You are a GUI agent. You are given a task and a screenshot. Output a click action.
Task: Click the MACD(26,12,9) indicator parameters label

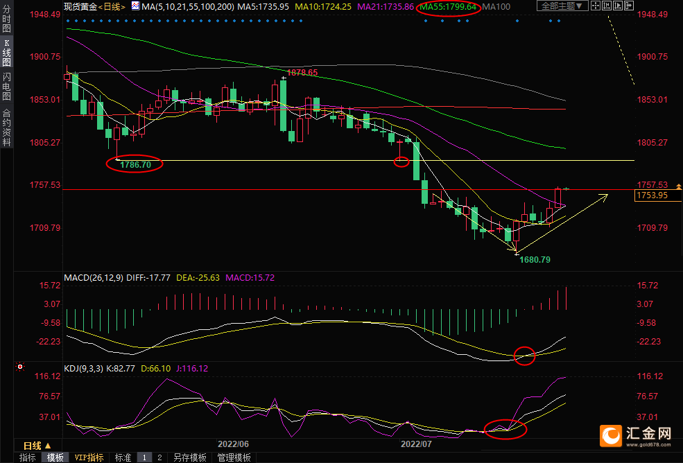(x=94, y=277)
